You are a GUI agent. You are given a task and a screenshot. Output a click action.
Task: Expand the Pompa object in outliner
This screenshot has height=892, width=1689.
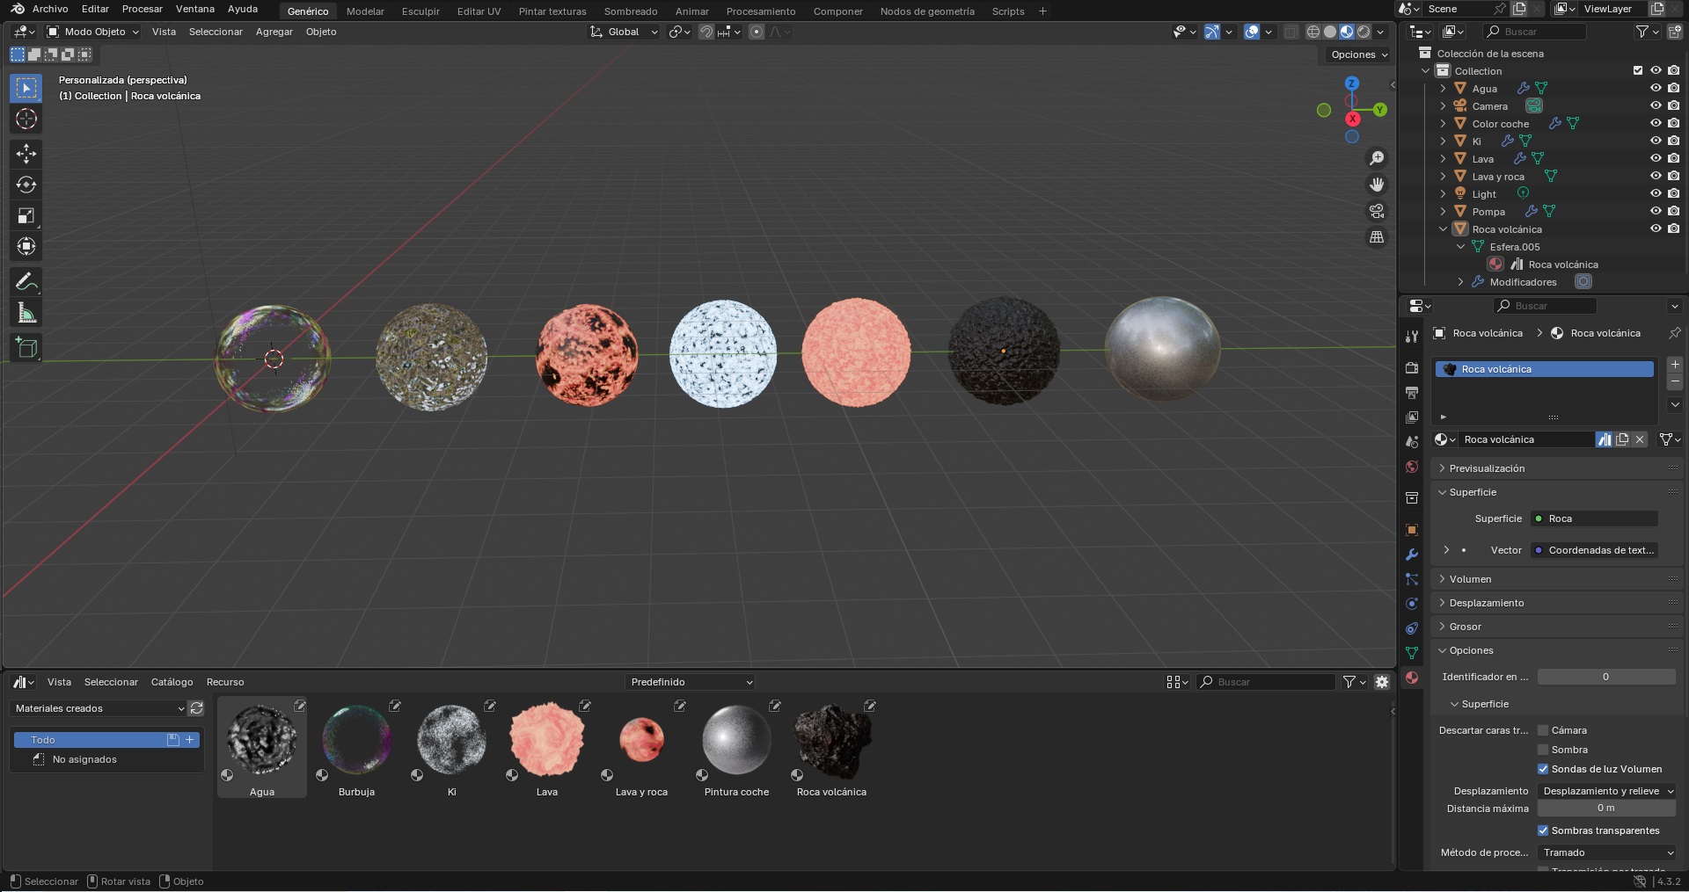tap(1443, 211)
